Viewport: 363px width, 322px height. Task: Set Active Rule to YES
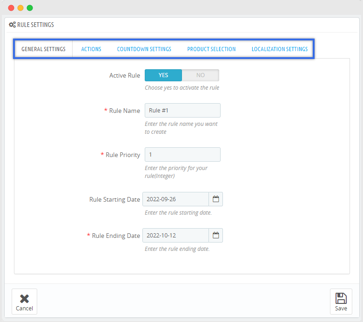[x=163, y=75]
